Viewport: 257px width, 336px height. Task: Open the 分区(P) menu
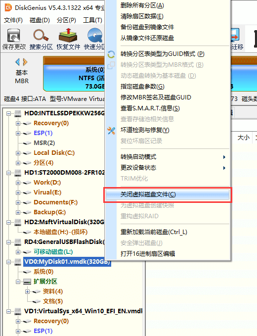(x=66, y=20)
